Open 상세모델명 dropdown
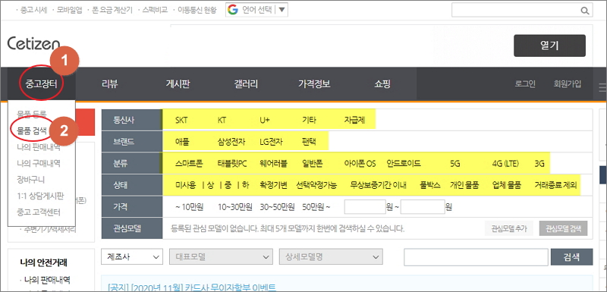Screen dimensions: 607x292 [x=331, y=257]
